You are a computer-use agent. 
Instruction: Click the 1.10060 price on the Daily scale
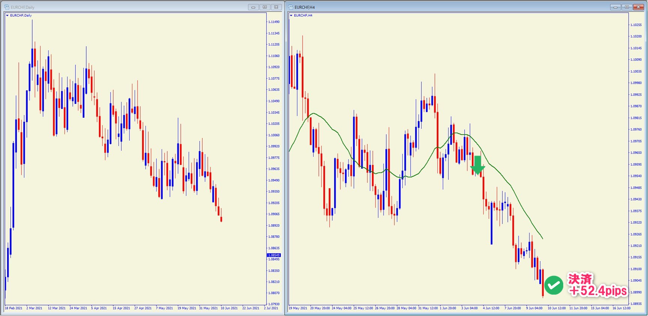point(274,135)
